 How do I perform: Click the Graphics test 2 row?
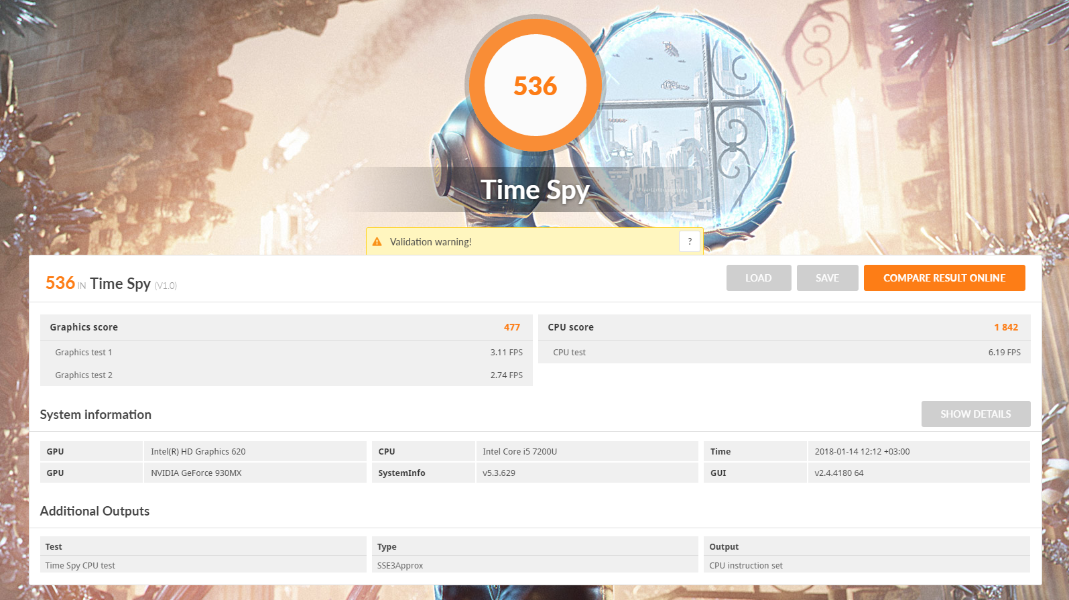point(286,375)
